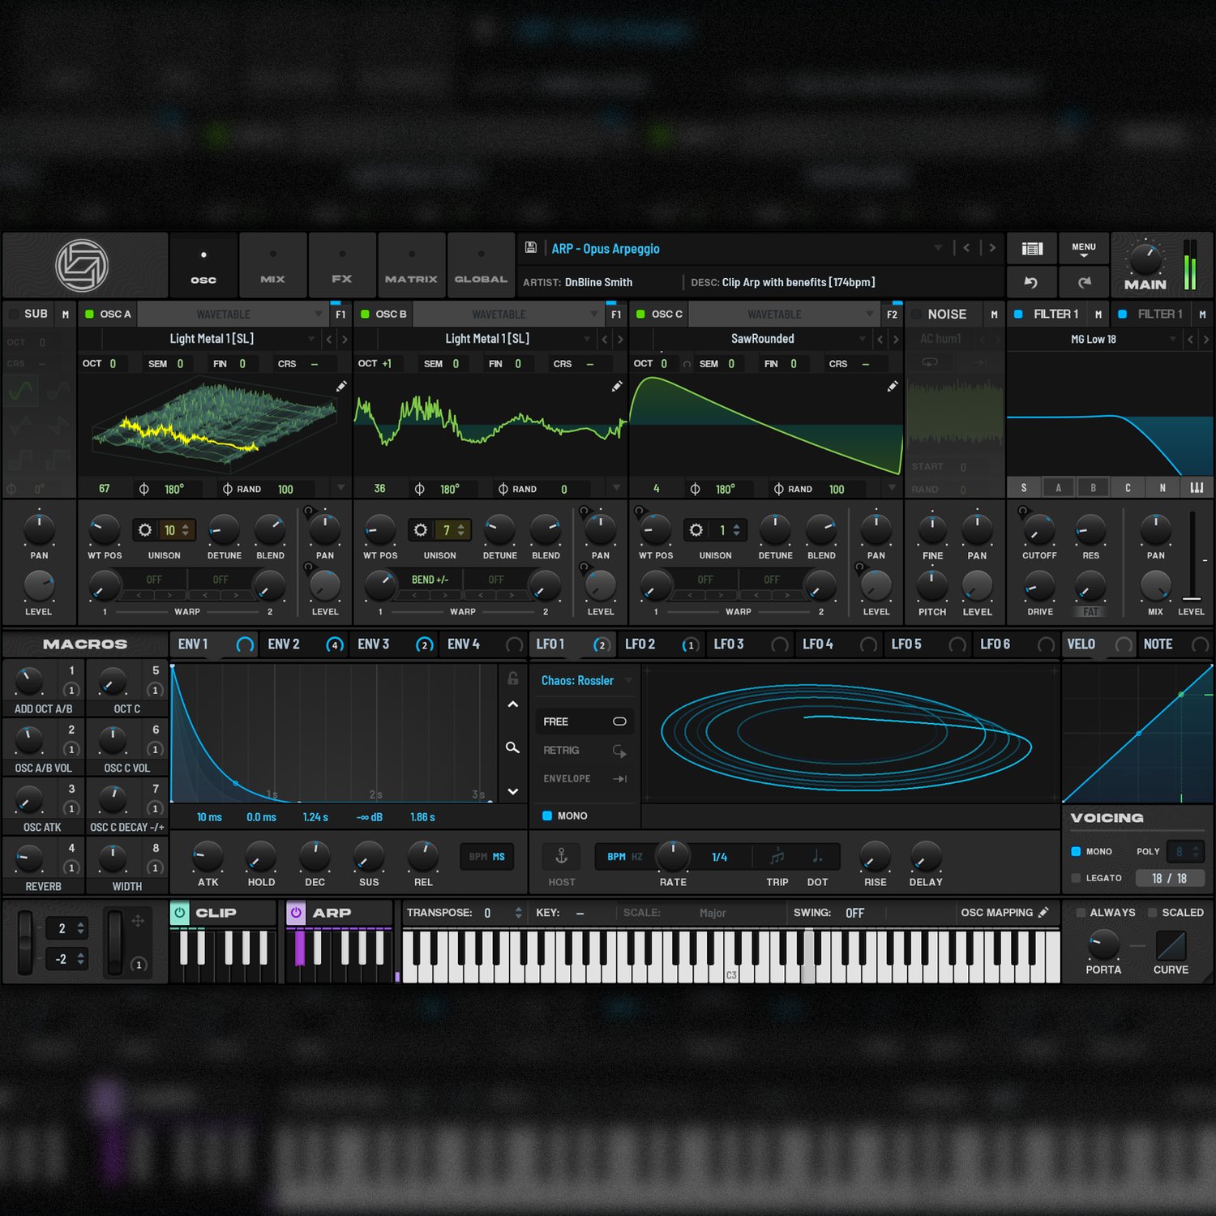Enable triplet rate for LFO 1
This screenshot has height=1216, width=1216.
[777, 856]
